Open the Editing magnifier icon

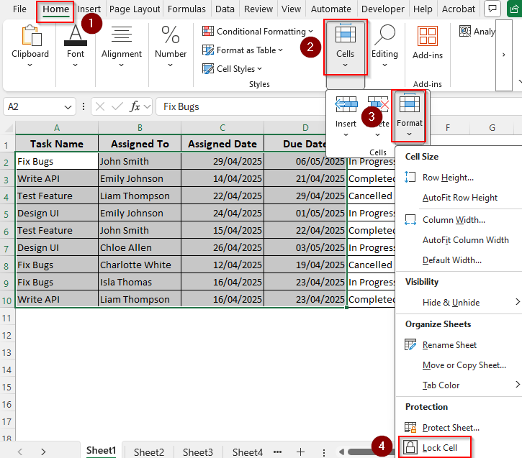384,36
